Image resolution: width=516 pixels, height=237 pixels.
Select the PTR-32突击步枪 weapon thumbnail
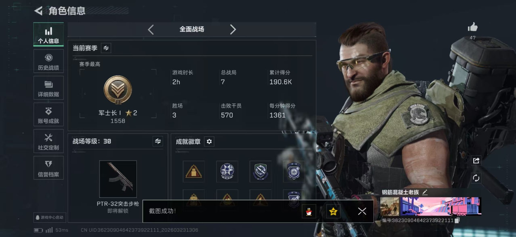pyautogui.click(x=118, y=179)
